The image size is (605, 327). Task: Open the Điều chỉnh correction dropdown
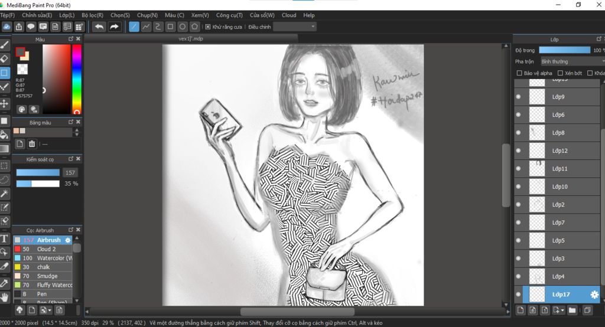(x=294, y=27)
